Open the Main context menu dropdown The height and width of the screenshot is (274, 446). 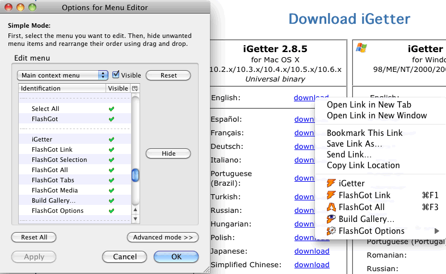pyautogui.click(x=62, y=75)
